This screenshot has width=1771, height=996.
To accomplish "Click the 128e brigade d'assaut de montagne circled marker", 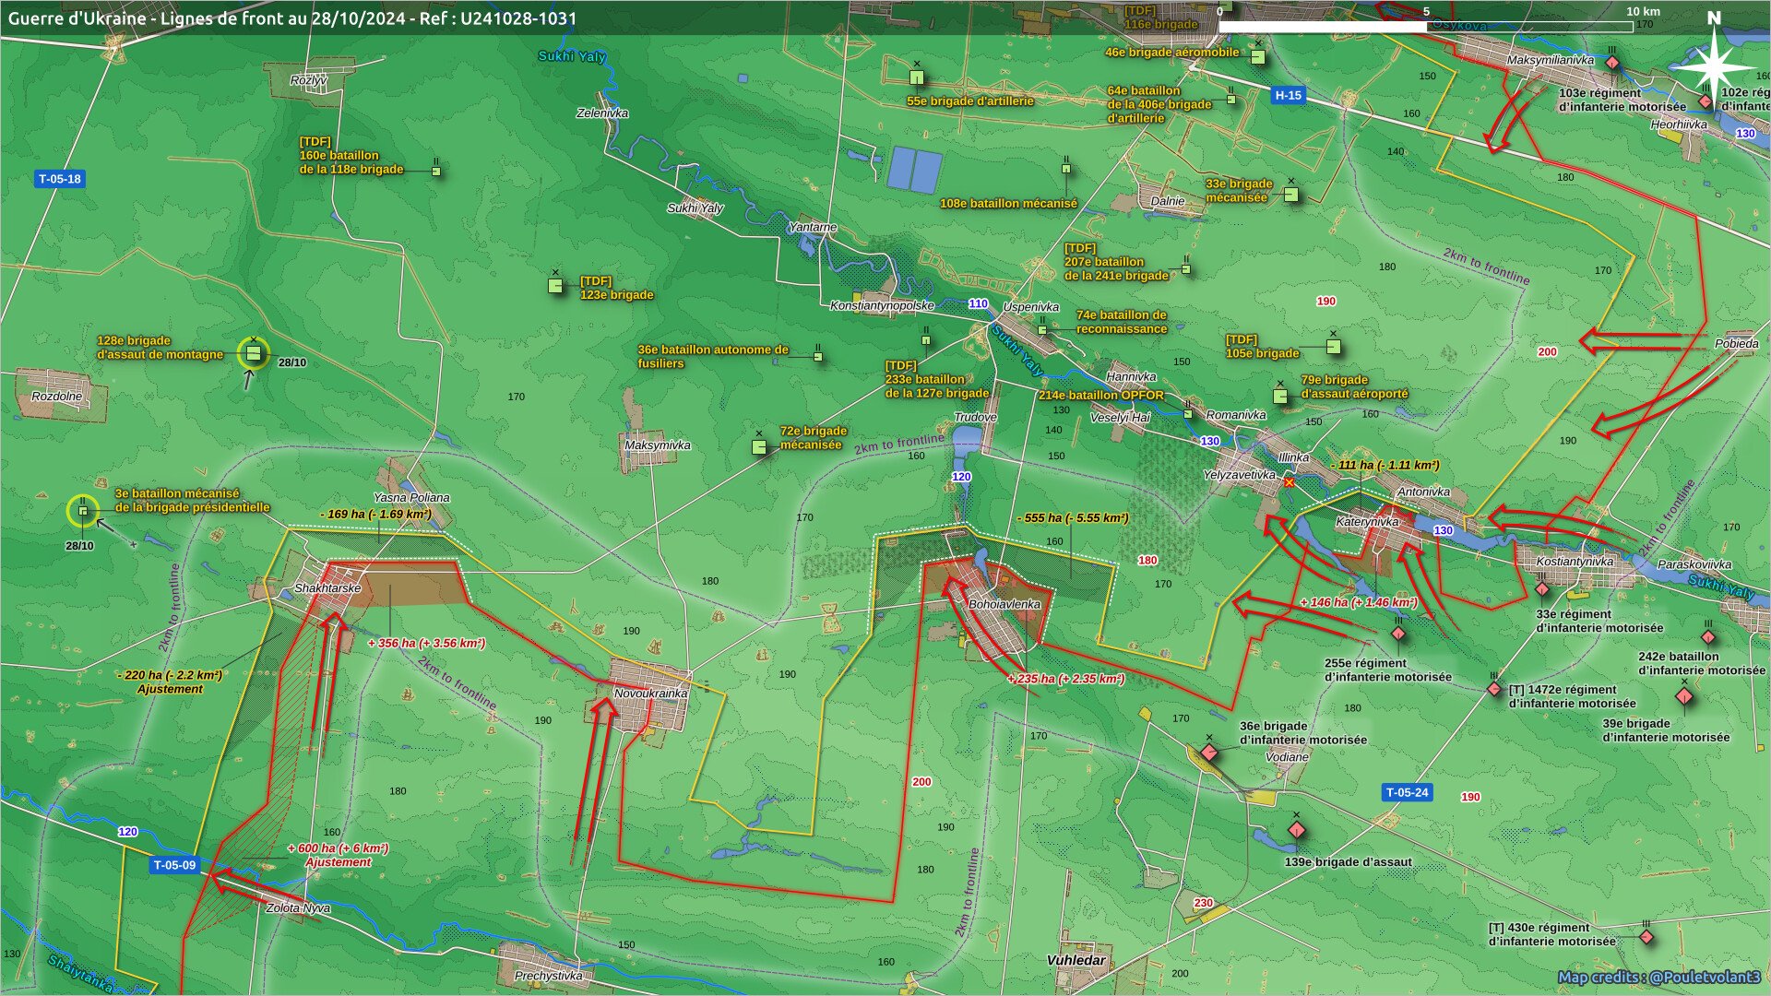I will pos(254,352).
